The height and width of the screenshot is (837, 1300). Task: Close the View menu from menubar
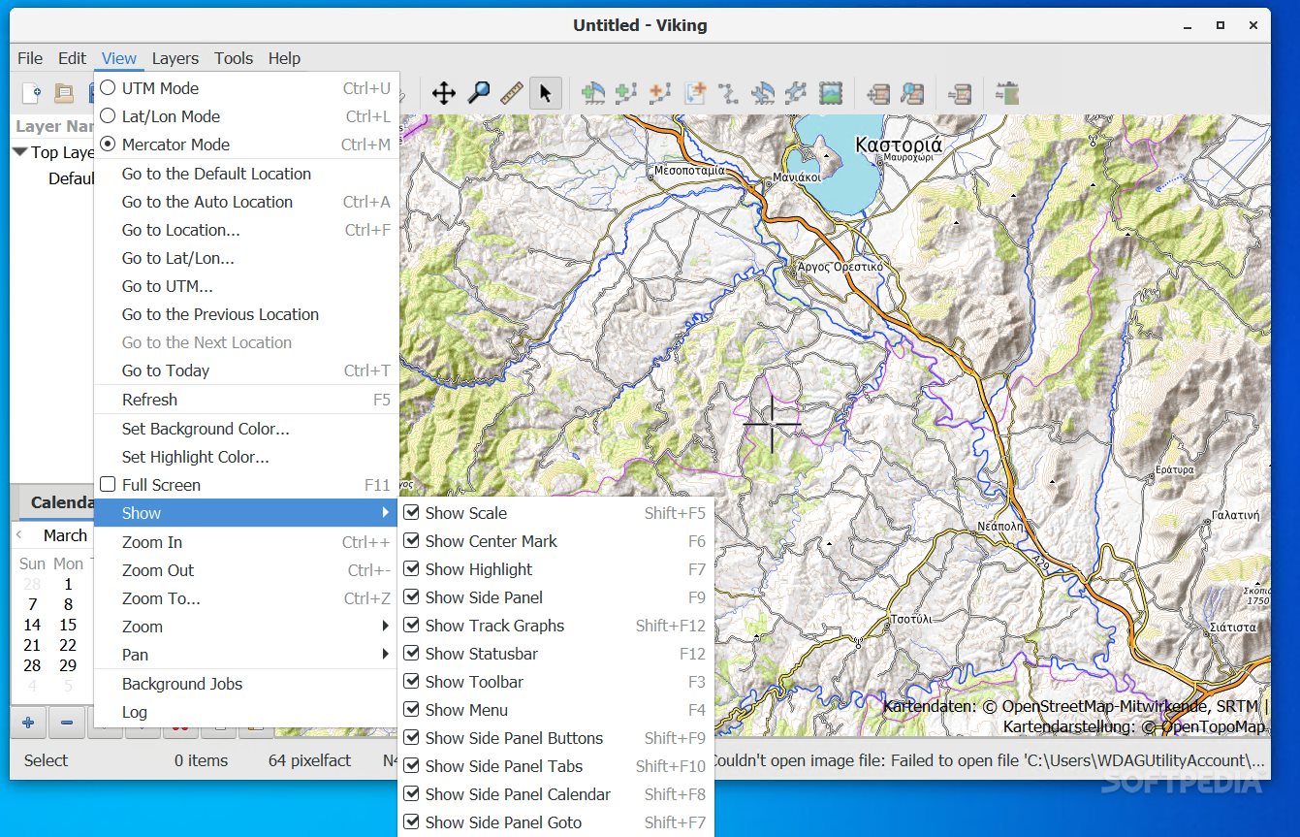pyautogui.click(x=119, y=58)
